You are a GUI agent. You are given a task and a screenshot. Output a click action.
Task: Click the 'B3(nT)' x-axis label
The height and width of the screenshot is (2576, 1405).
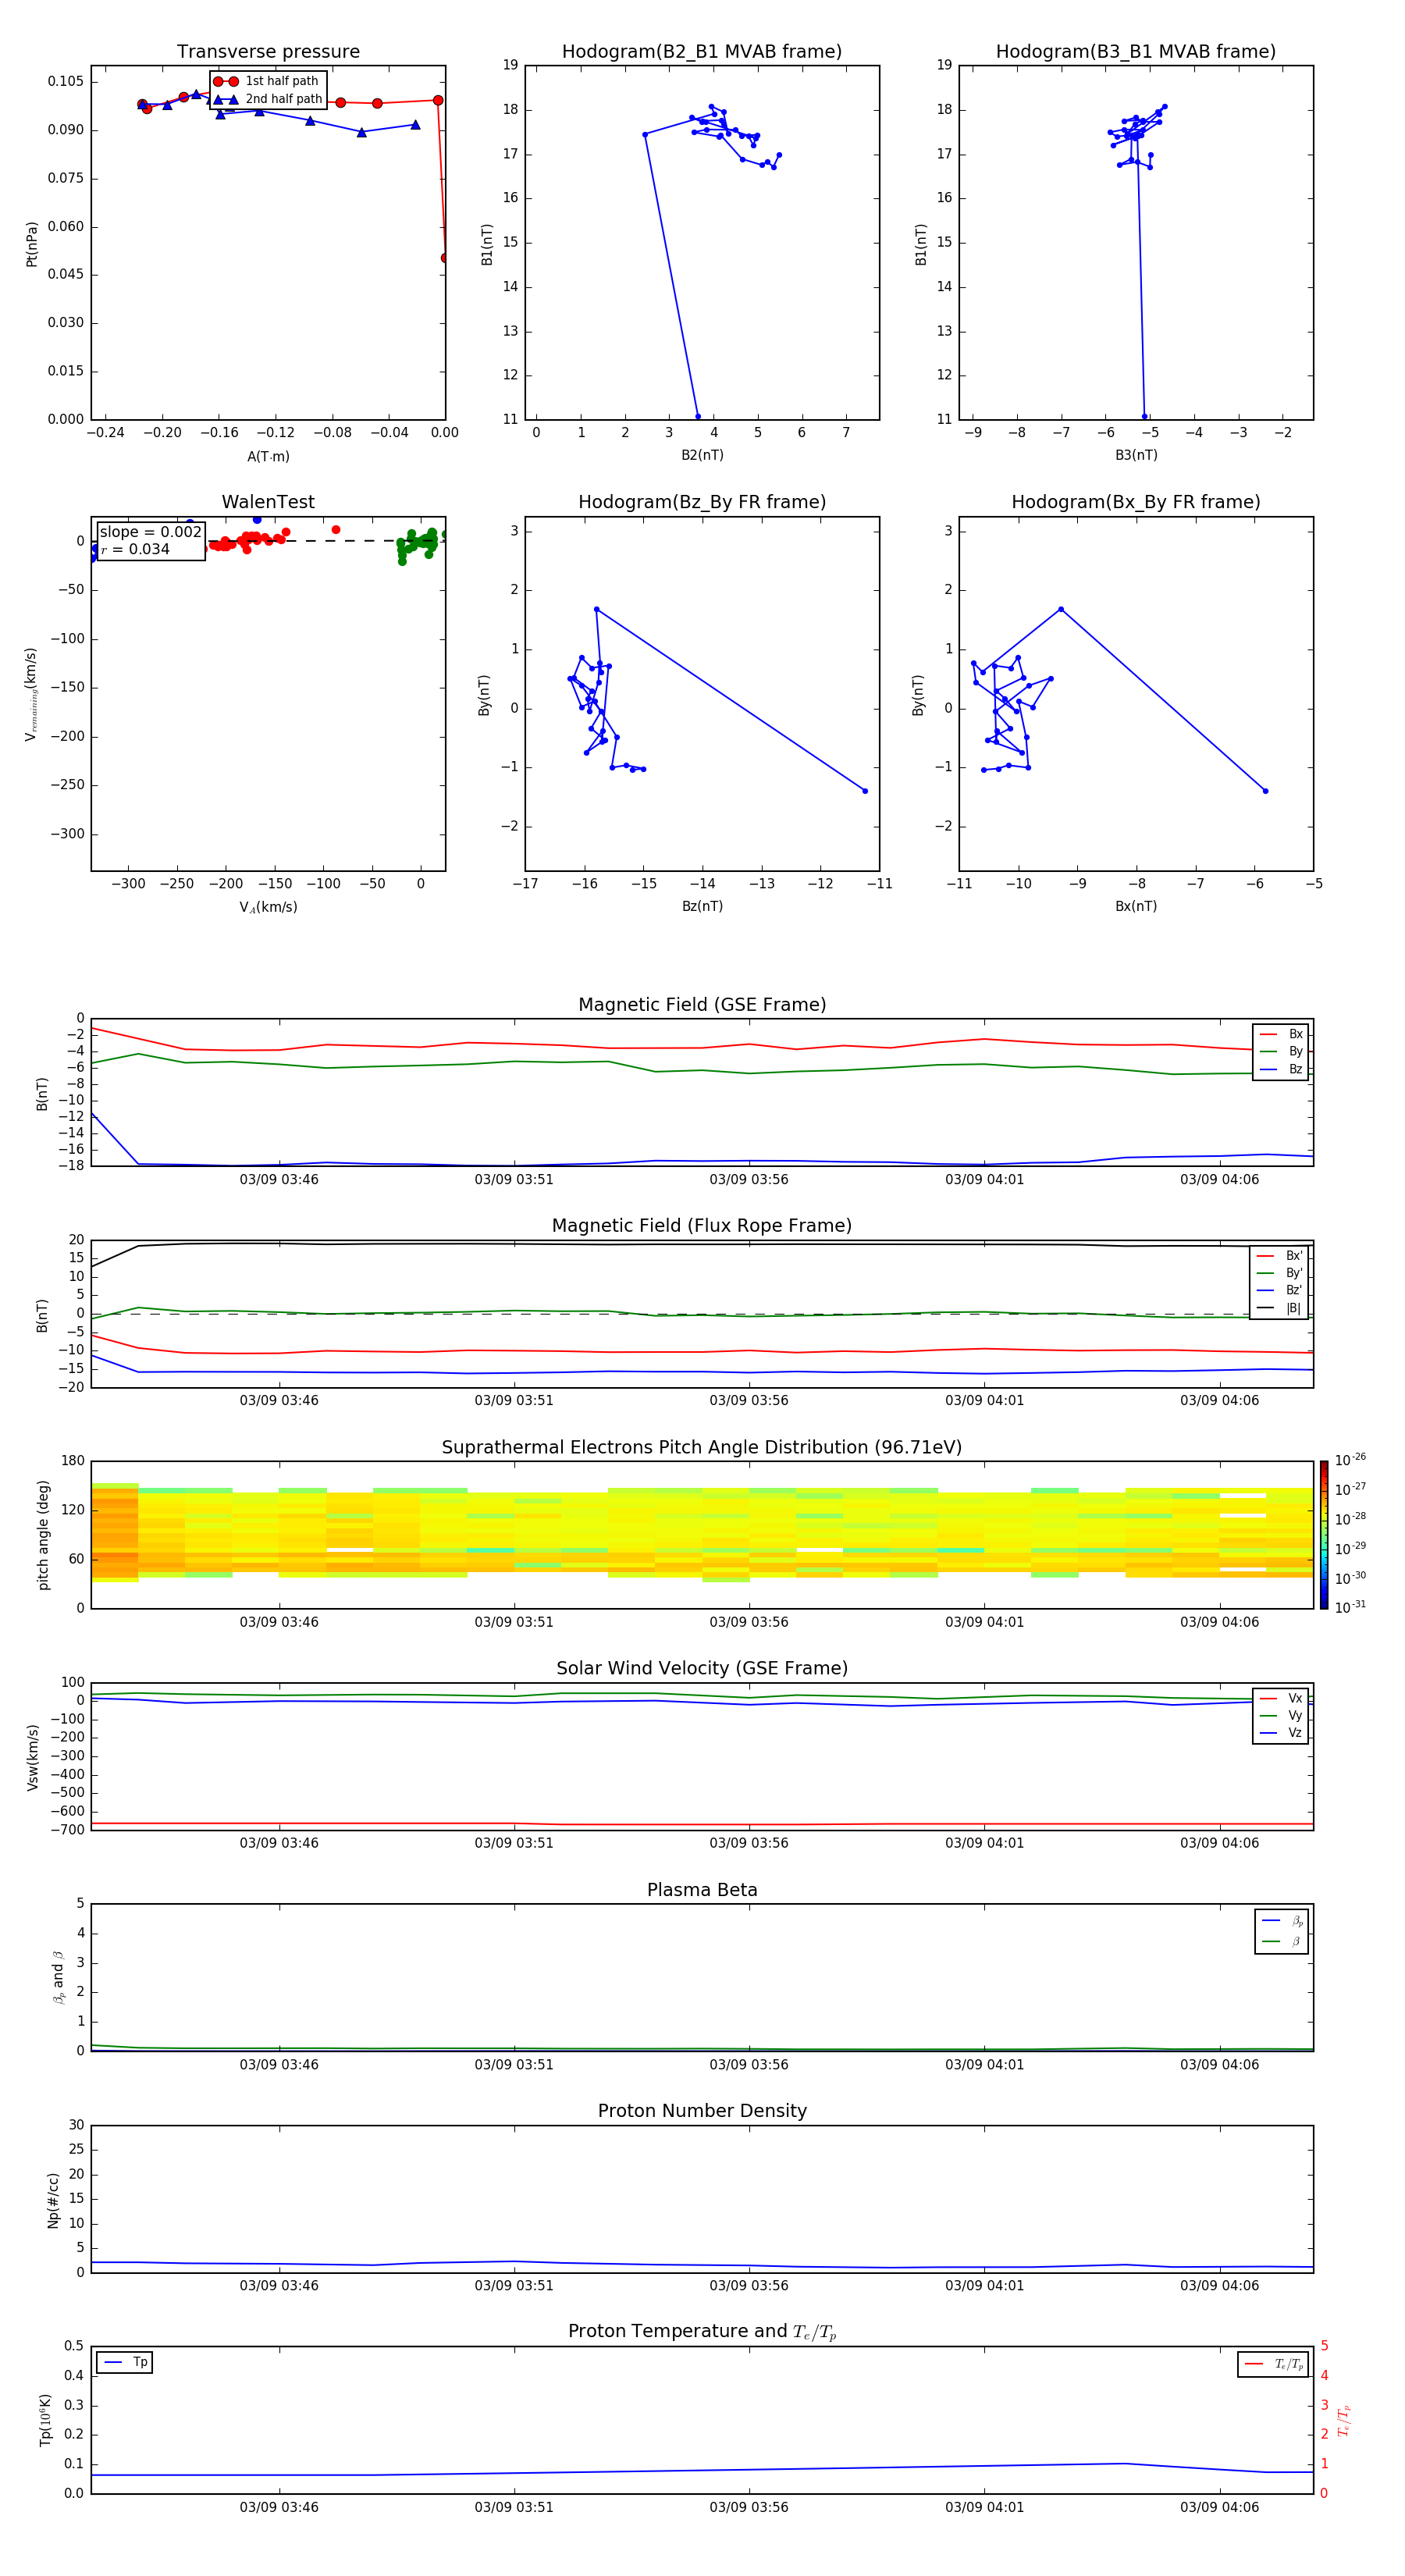(x=1136, y=455)
